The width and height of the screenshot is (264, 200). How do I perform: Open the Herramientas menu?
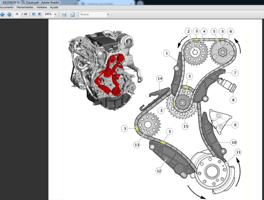point(25,7)
